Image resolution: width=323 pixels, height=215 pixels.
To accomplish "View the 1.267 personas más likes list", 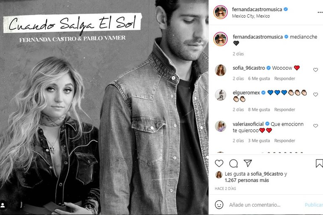I will 247,181.
